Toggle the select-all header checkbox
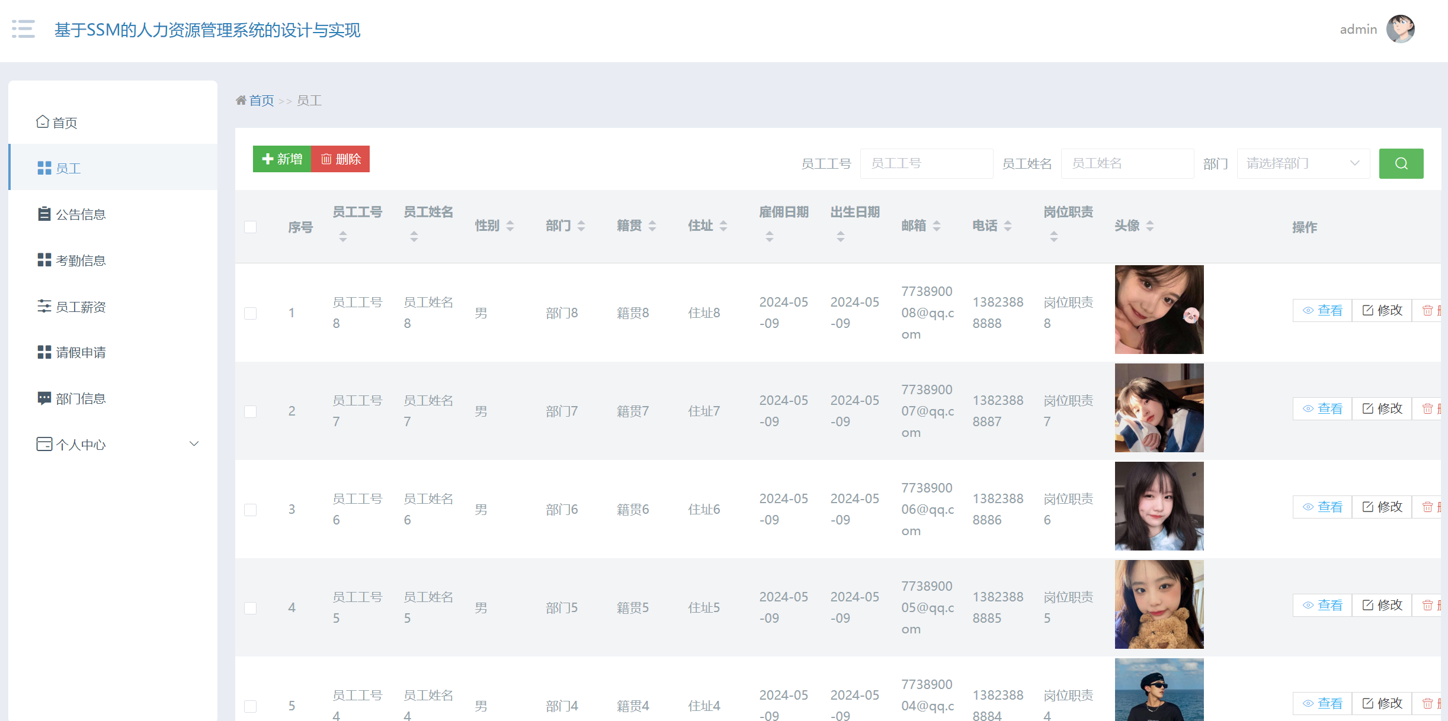Viewport: 1448px width, 721px height. tap(251, 227)
